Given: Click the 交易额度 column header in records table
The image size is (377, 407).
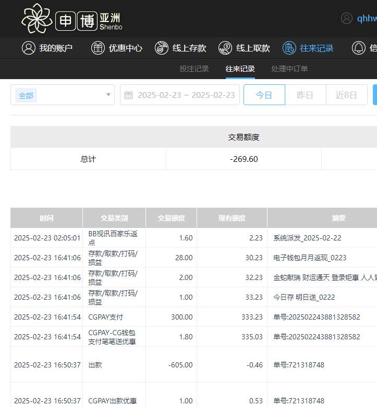Looking at the screenshot, I should (x=171, y=218).
